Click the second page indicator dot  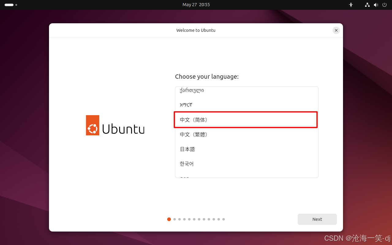coord(175,219)
